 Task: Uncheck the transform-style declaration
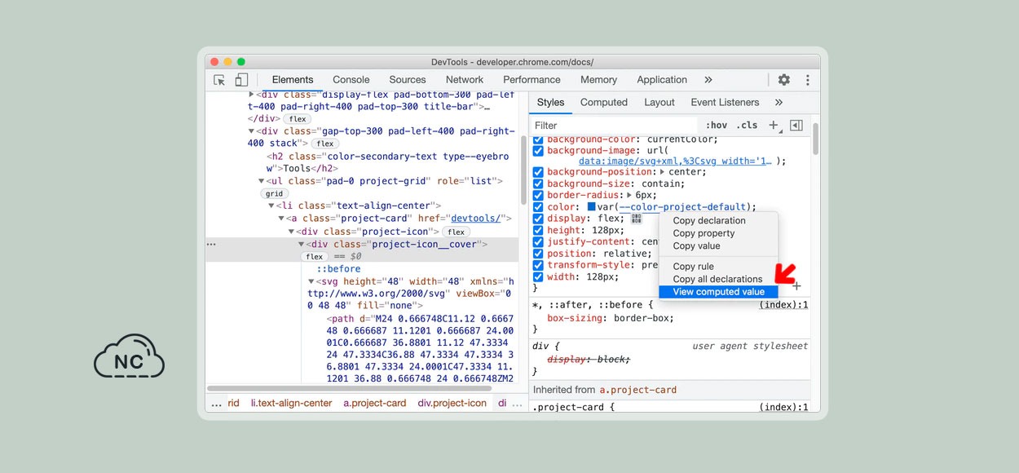click(x=538, y=265)
